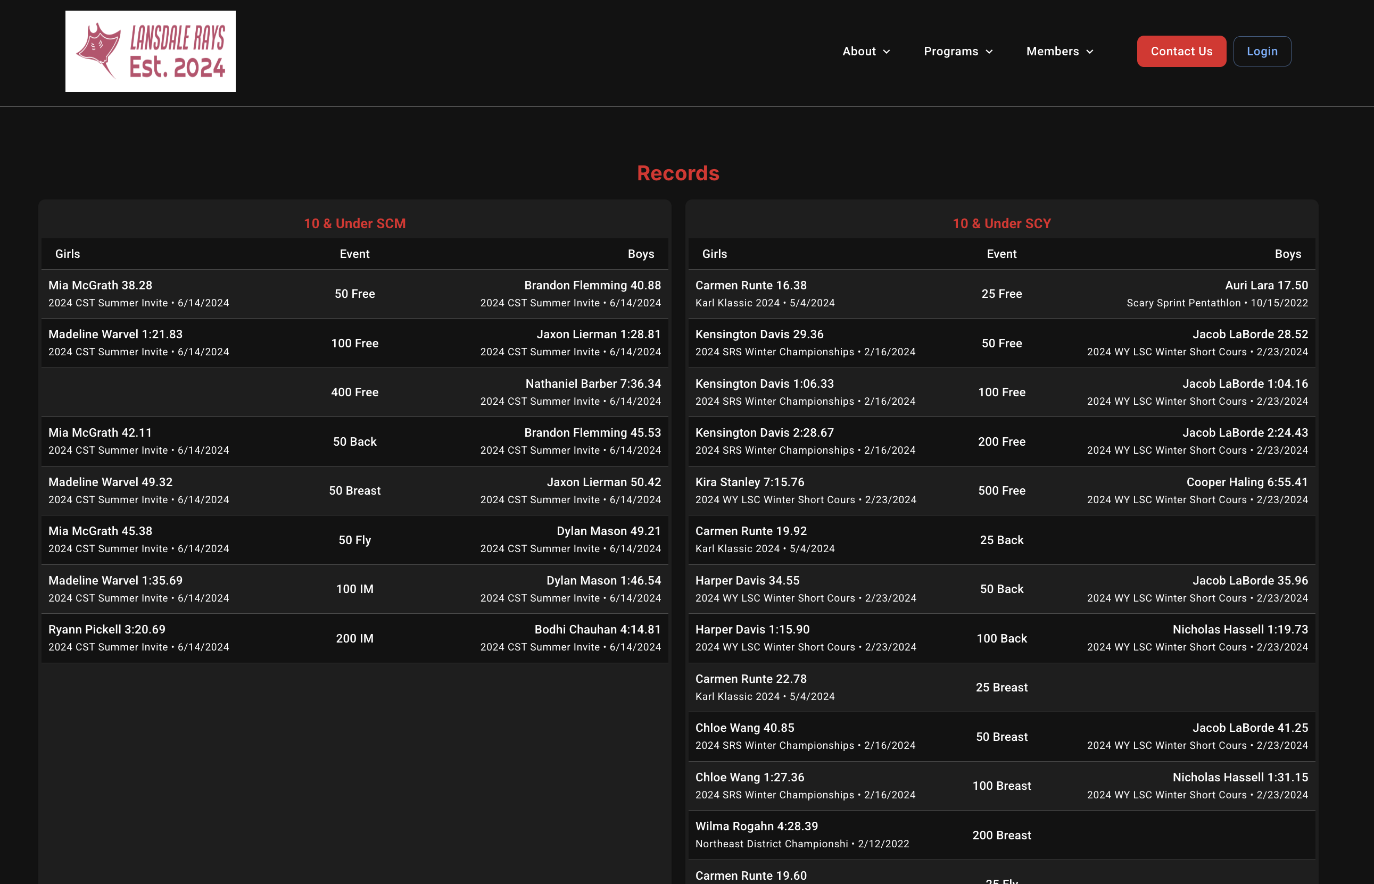Select the 200 Breast event cell
The height and width of the screenshot is (884, 1374).
click(x=1001, y=835)
